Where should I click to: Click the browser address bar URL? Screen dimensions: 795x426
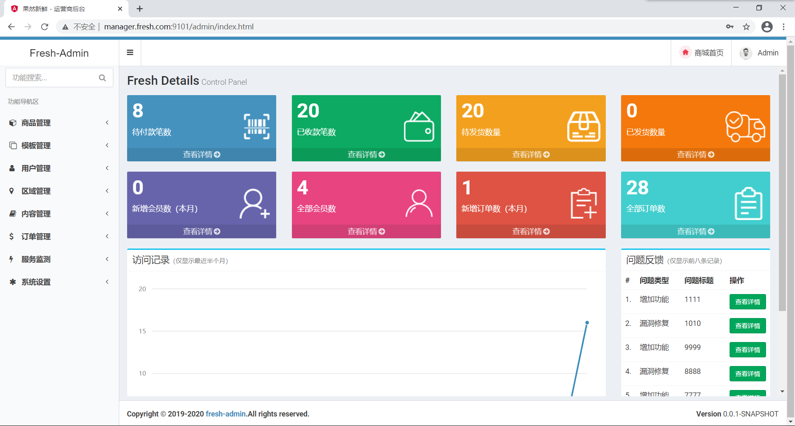pyautogui.click(x=179, y=27)
